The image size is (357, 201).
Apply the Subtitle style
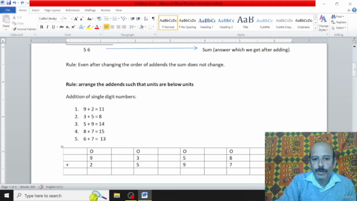(x=265, y=23)
